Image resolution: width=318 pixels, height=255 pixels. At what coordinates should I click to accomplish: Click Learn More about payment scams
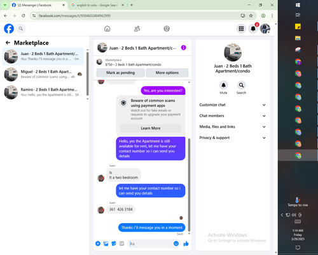[151, 128]
